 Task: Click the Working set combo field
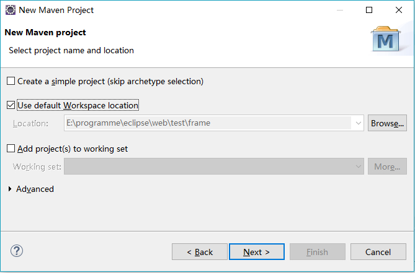click(x=214, y=167)
